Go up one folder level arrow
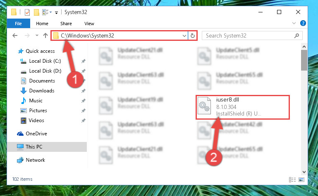 tap(45, 35)
